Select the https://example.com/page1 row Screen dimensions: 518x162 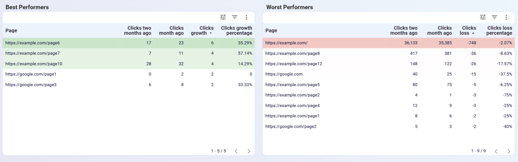click(389, 116)
